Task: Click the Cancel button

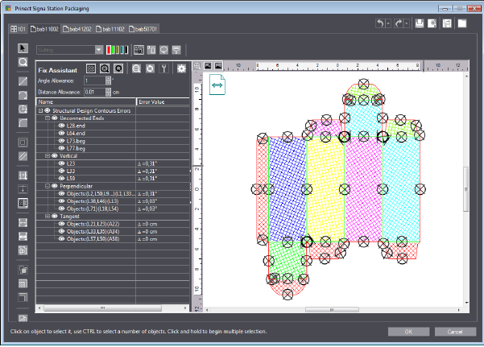Action: pyautogui.click(x=454, y=332)
